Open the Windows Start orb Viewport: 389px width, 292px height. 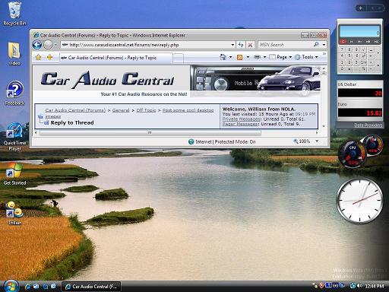pos(11,287)
